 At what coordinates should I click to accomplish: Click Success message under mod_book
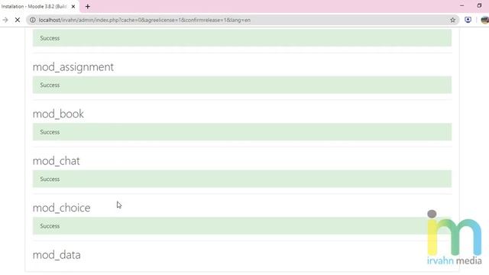[242, 132]
